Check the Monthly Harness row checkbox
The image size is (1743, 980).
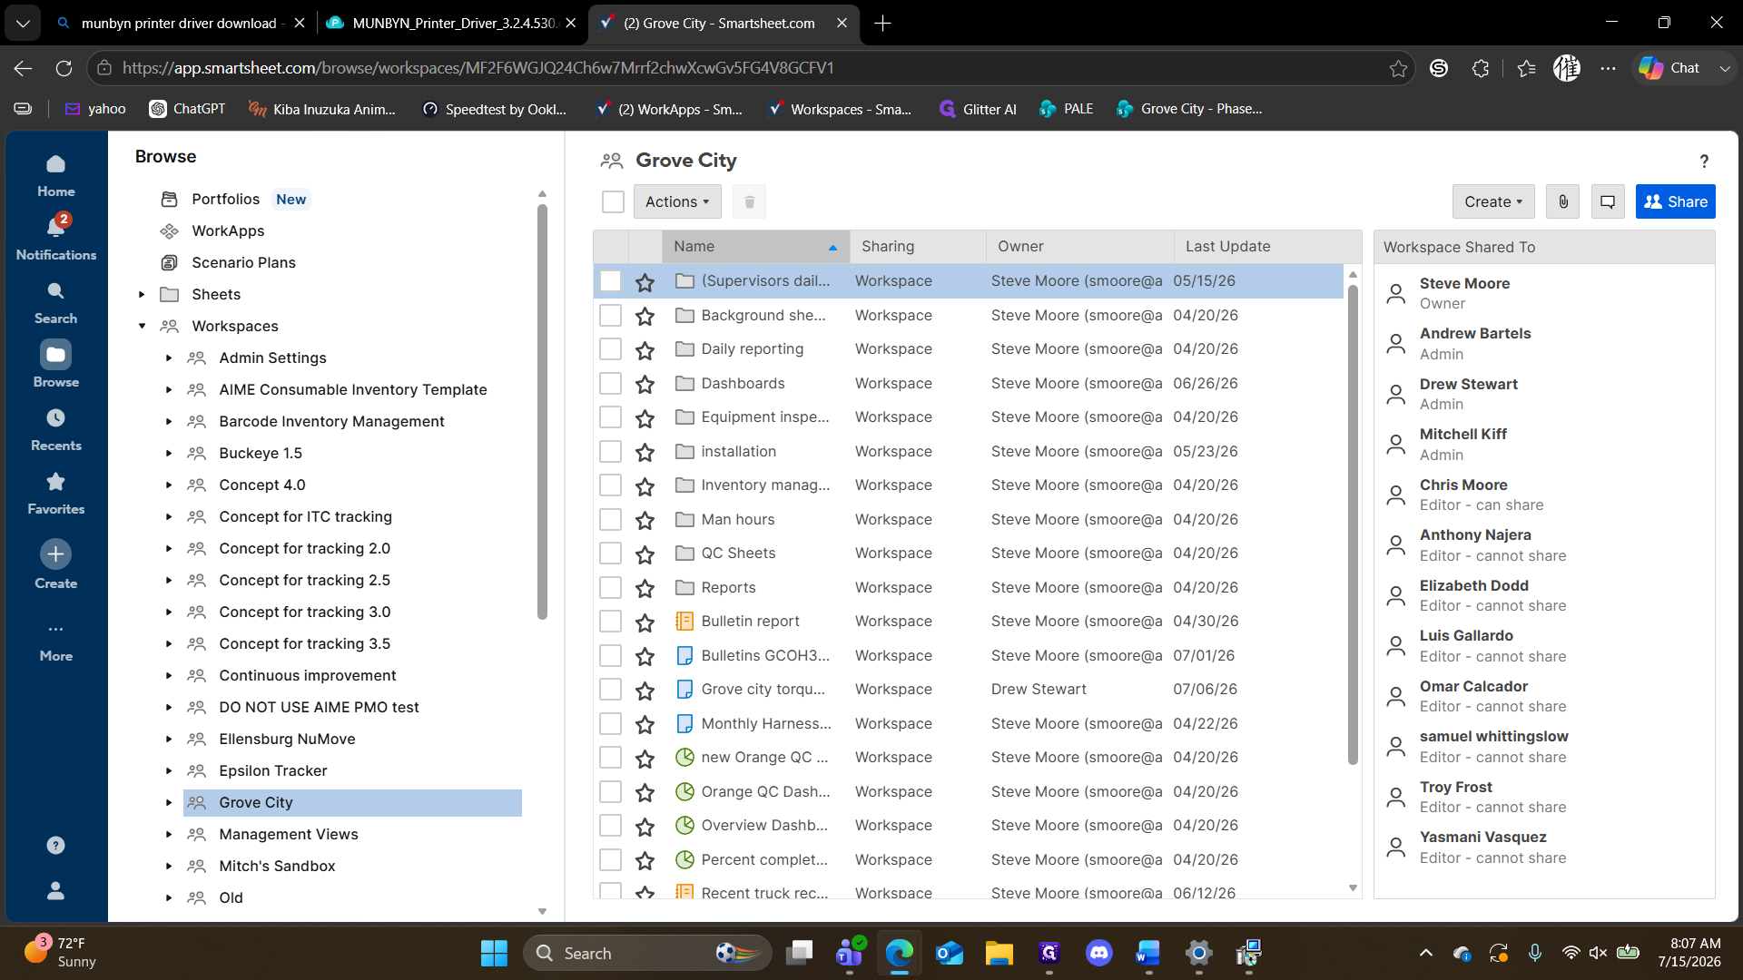click(610, 723)
